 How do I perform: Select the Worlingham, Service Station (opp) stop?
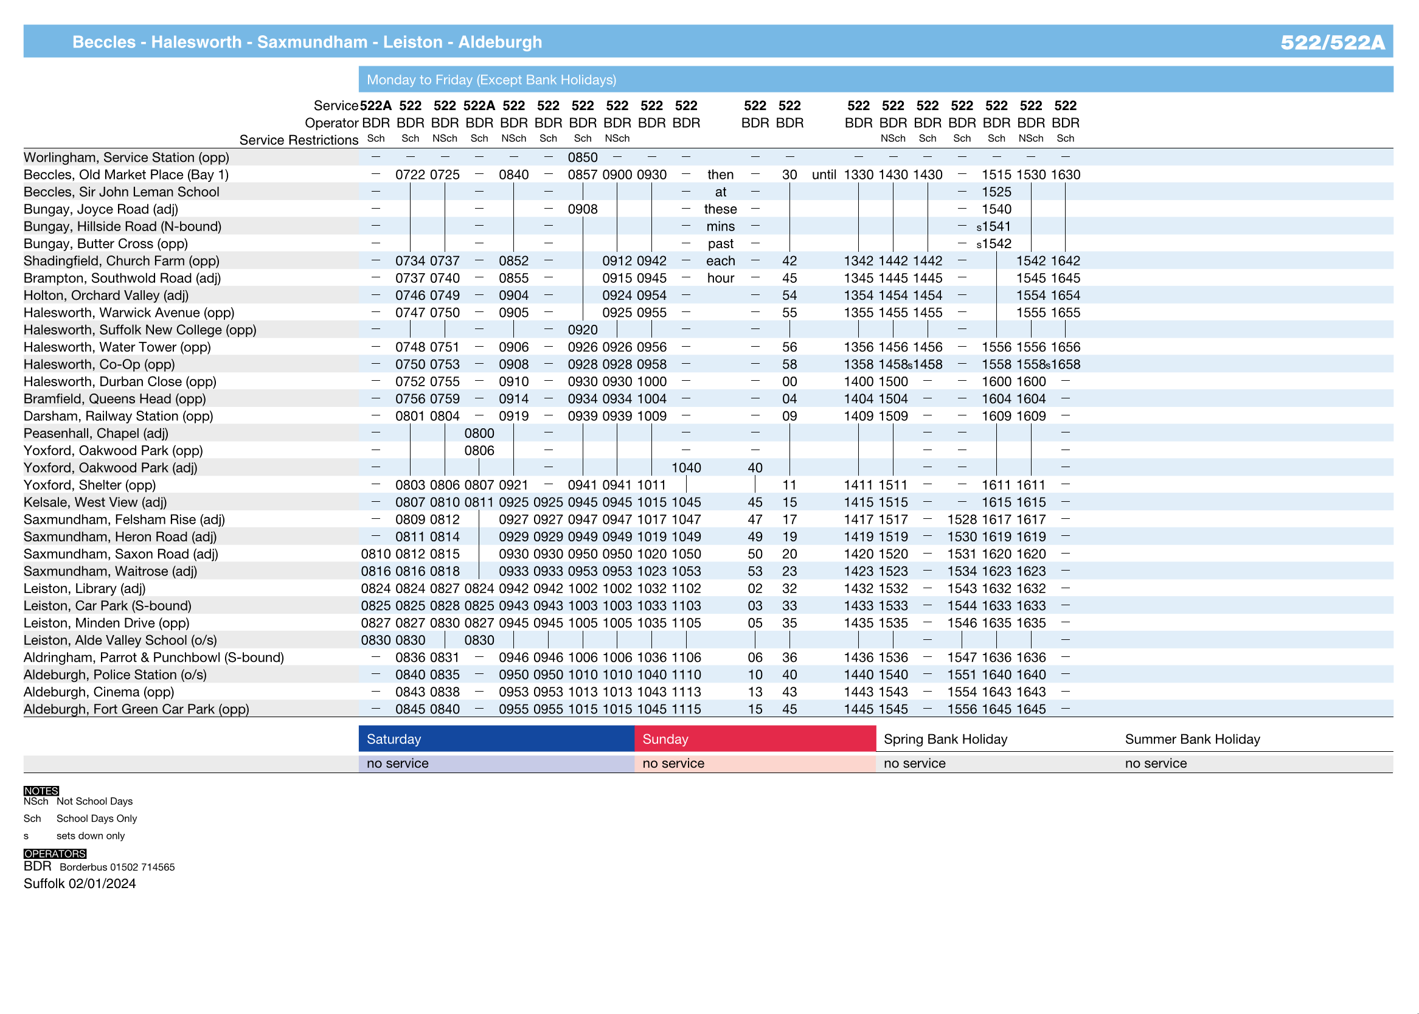pyautogui.click(x=127, y=158)
